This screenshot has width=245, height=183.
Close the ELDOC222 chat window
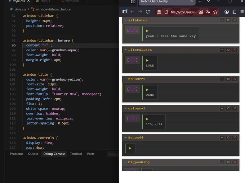click(x=235, y=79)
